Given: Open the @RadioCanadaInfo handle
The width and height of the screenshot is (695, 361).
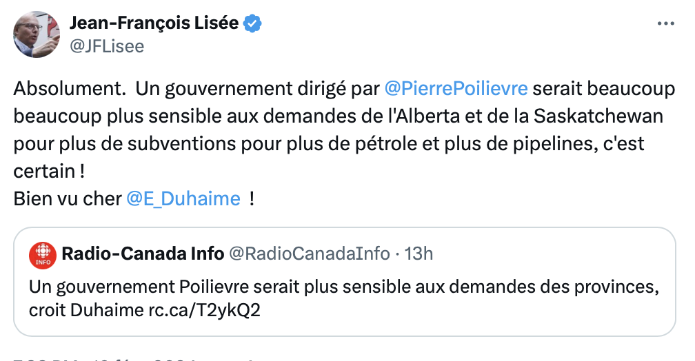Looking at the screenshot, I should click(x=310, y=254).
